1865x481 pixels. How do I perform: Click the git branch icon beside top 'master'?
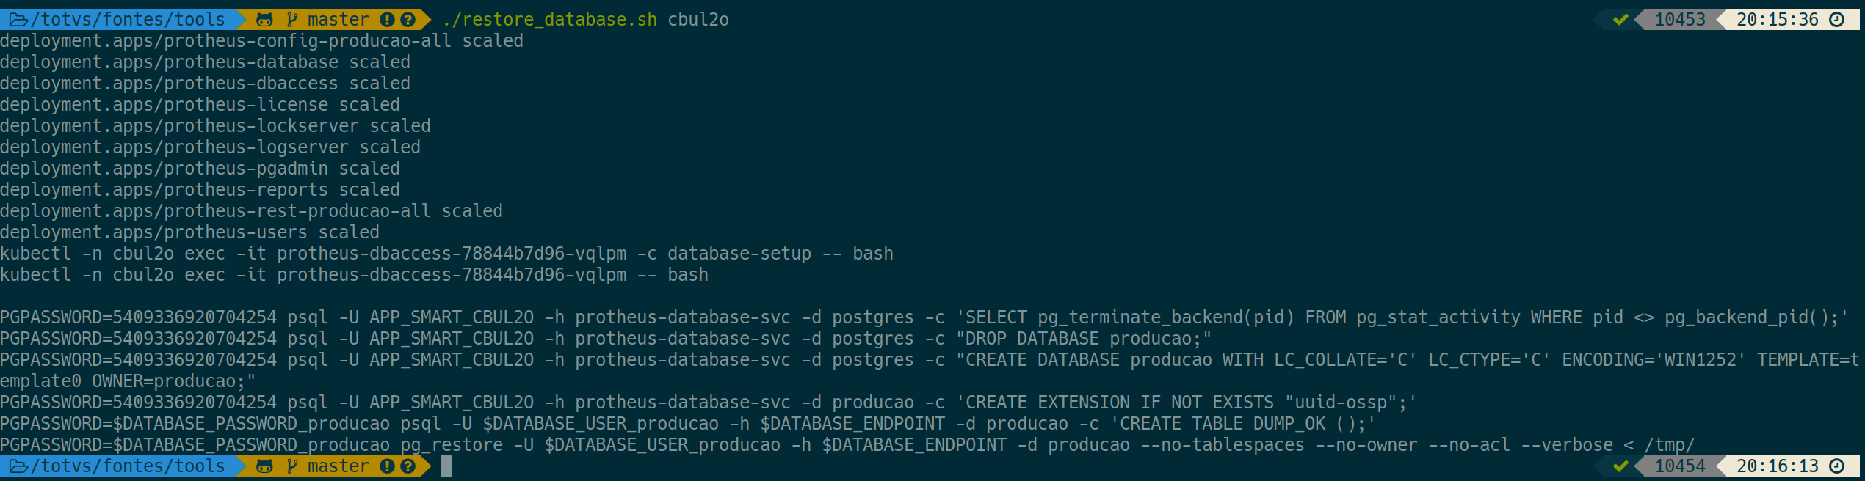tap(292, 20)
